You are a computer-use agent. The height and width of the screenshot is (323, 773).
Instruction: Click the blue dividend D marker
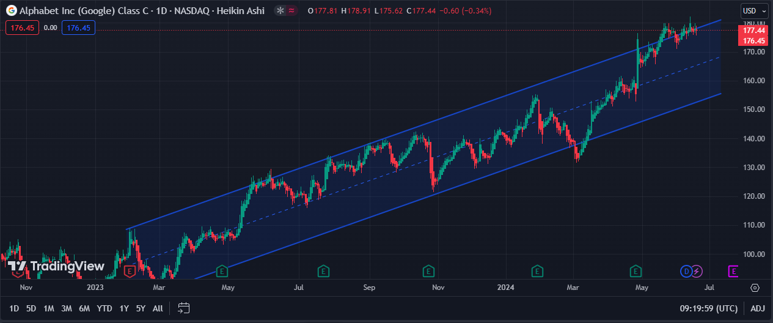[x=686, y=270]
